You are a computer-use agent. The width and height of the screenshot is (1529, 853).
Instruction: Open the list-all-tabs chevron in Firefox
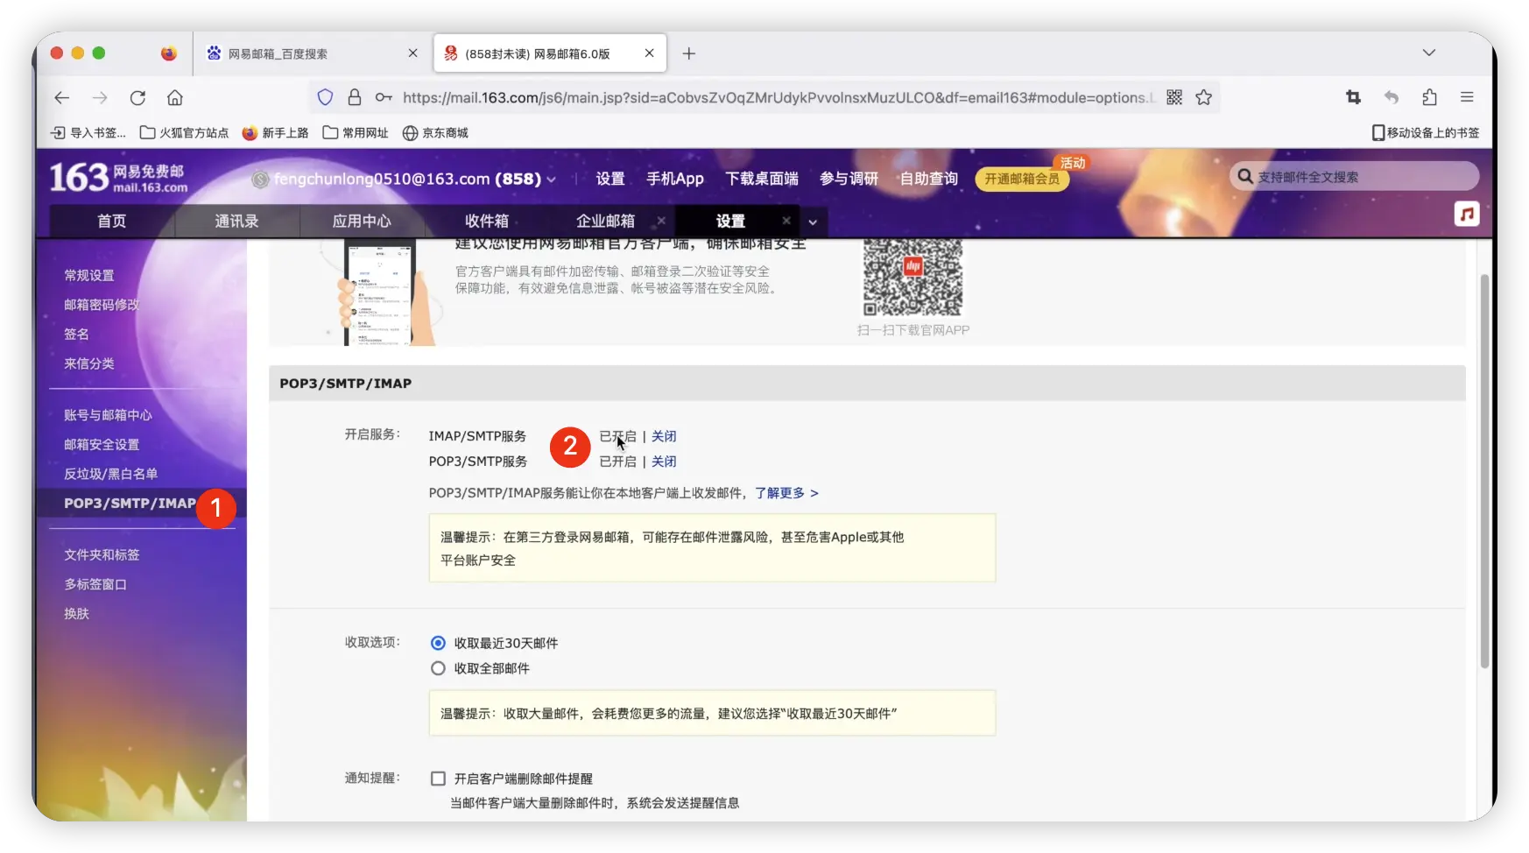(x=1428, y=53)
